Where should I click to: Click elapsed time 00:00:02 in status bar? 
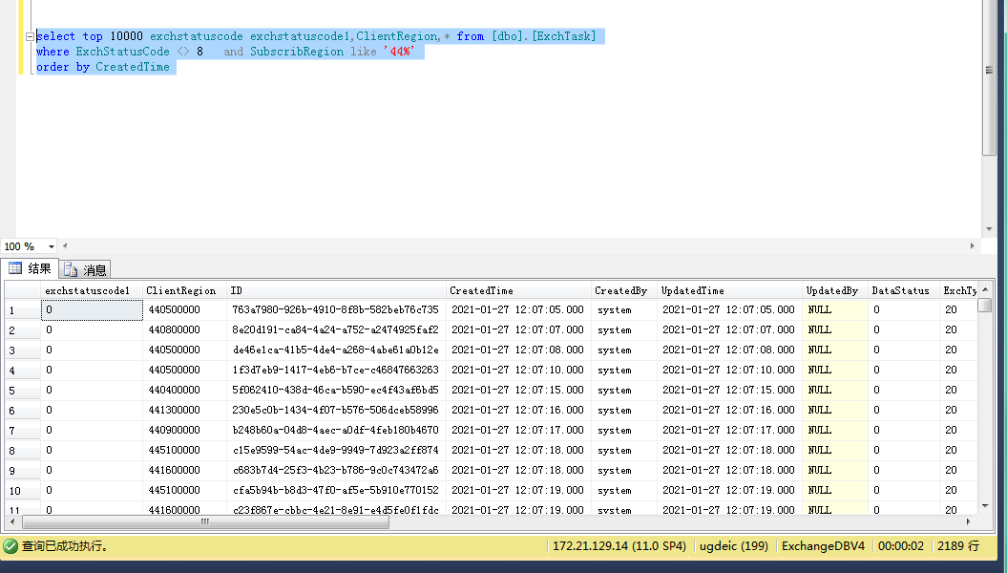click(901, 546)
